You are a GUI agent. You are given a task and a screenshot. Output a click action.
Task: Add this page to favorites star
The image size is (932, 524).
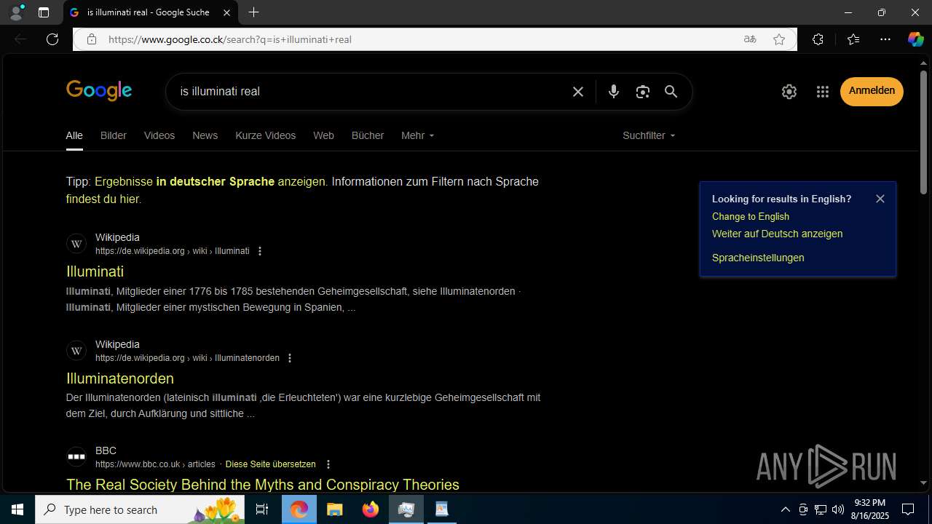(x=779, y=39)
